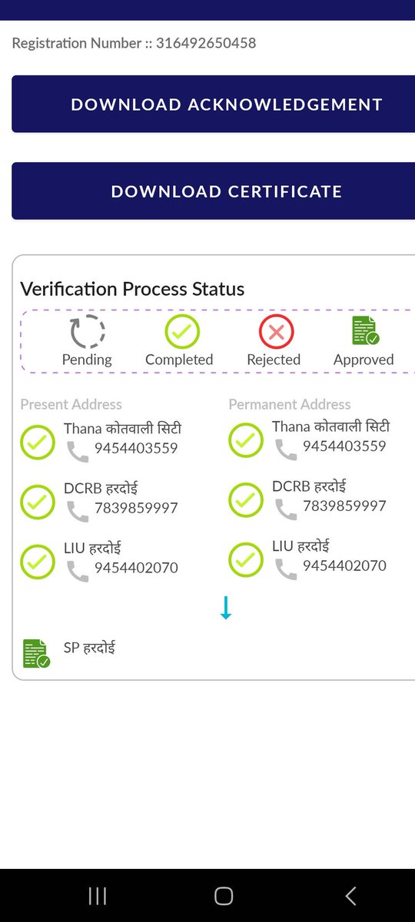Tap the blue down arrow in status card
The width and height of the screenshot is (415, 922).
coord(225,607)
